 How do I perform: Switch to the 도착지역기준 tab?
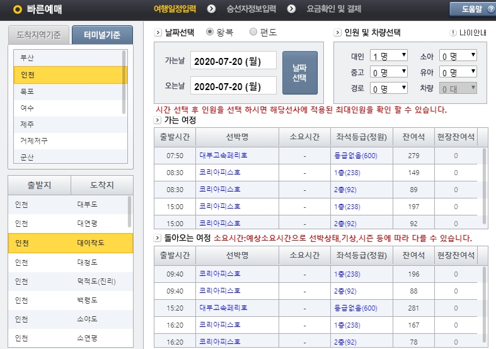[x=38, y=35]
